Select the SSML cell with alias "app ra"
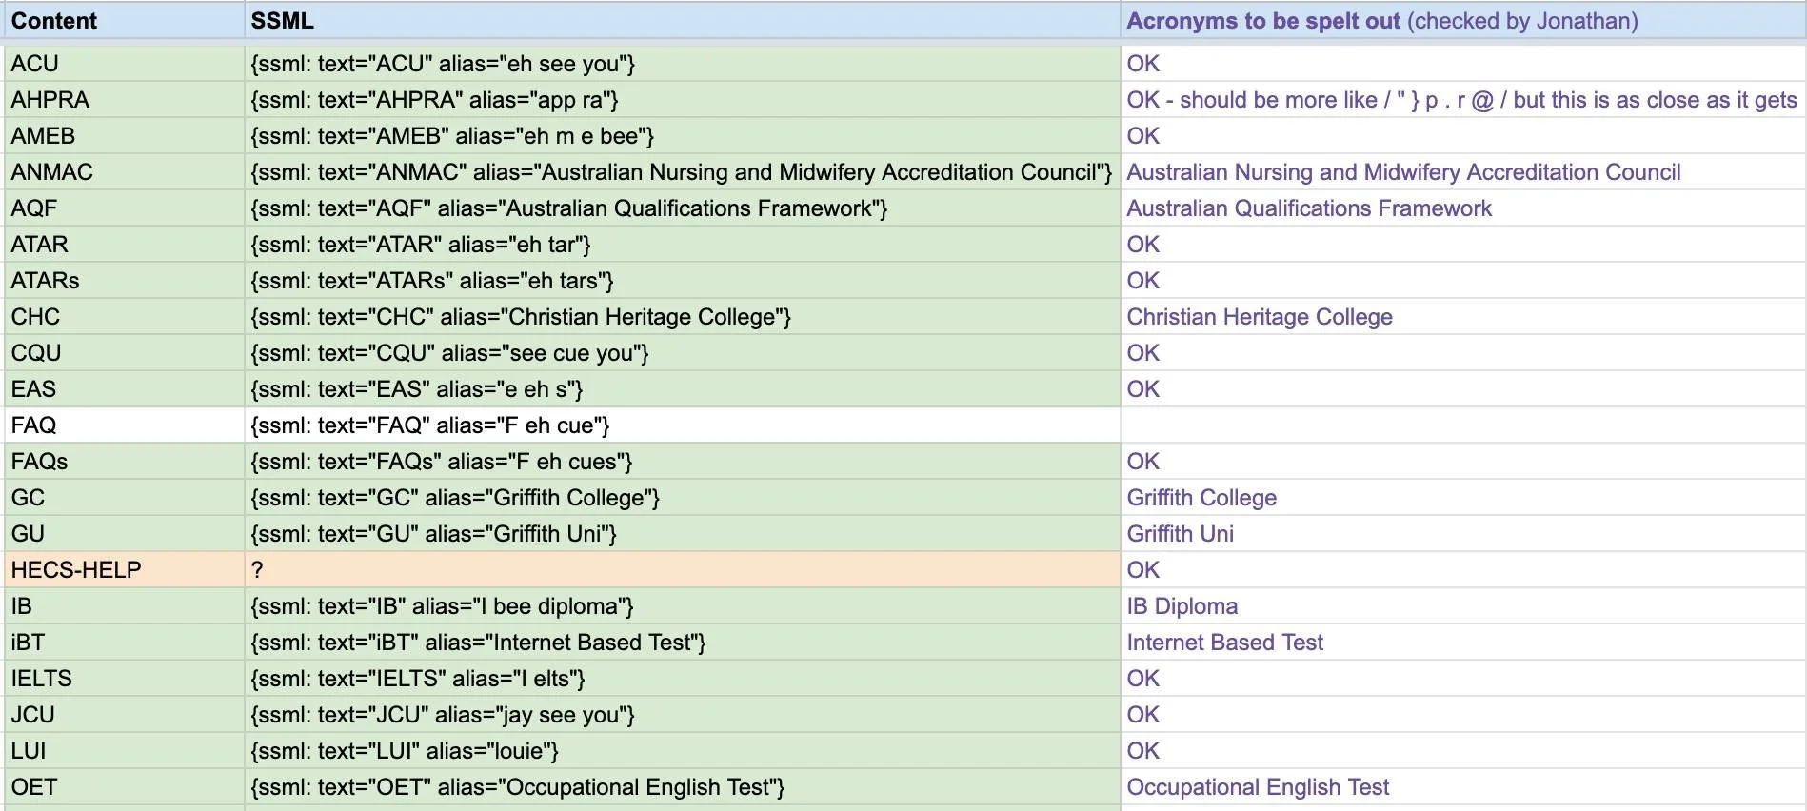The width and height of the screenshot is (1807, 811). click(683, 100)
